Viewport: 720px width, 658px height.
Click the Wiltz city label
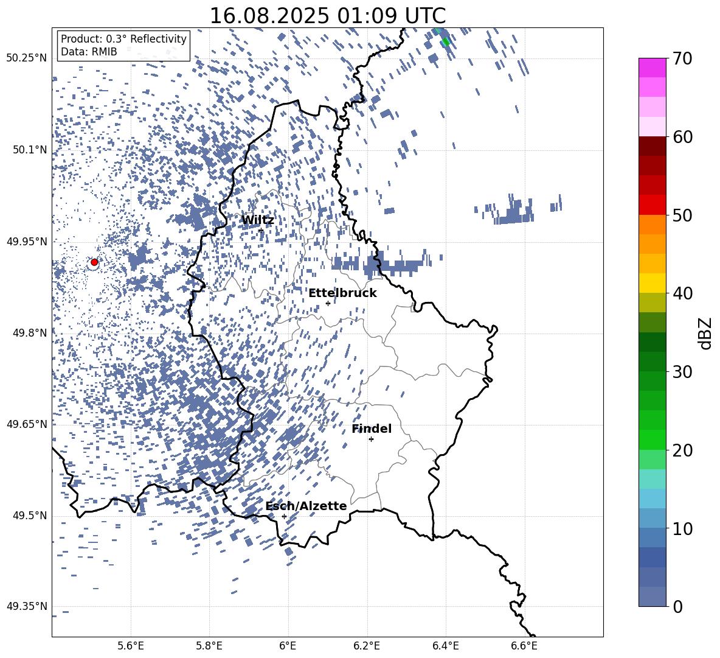point(258,220)
